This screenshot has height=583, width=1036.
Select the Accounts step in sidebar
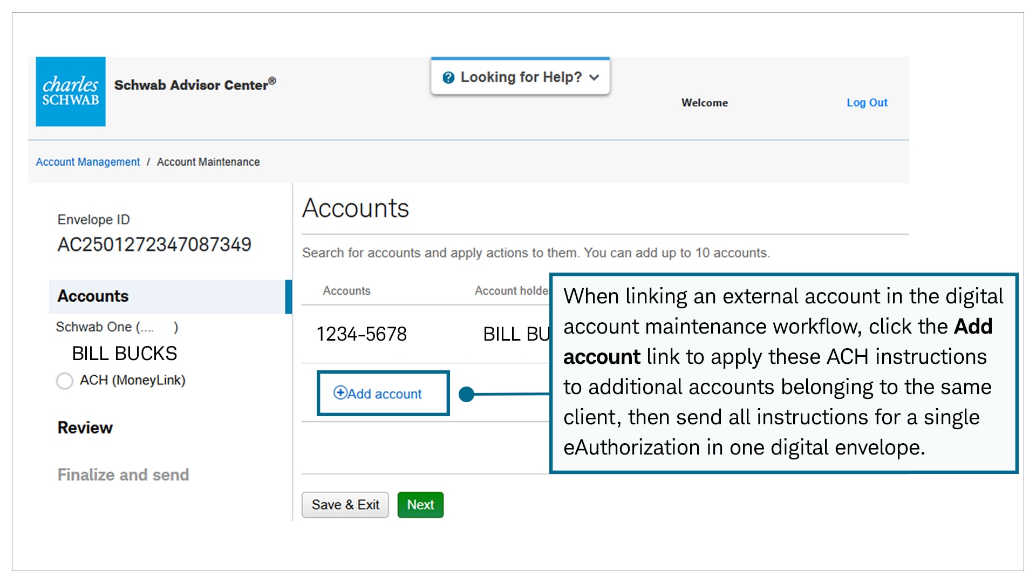(170, 296)
